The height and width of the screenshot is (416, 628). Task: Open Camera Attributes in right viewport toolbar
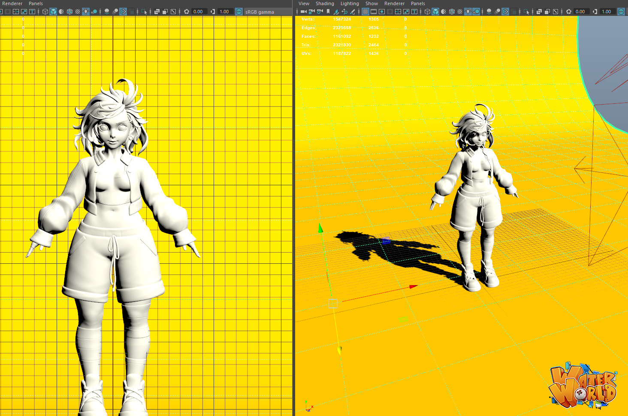click(320, 12)
